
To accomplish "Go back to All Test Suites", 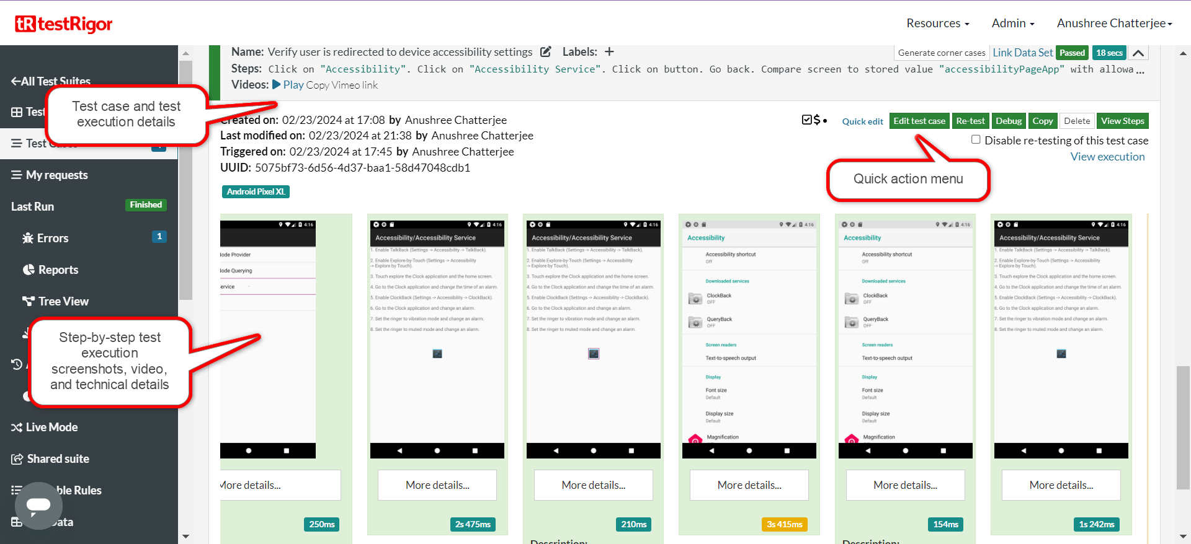I will click(x=51, y=81).
